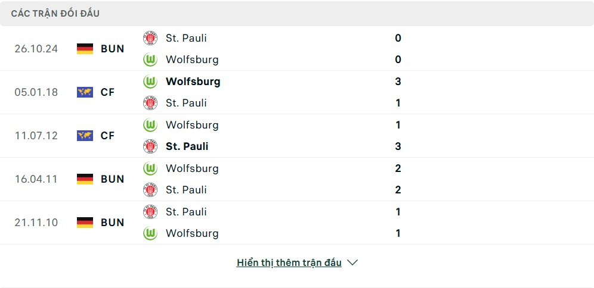This screenshot has width=594, height=288.
Task: Select BUN league label for 26.10.24 match
Action: click(113, 49)
